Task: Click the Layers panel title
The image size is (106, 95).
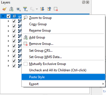Action: point(6,3)
